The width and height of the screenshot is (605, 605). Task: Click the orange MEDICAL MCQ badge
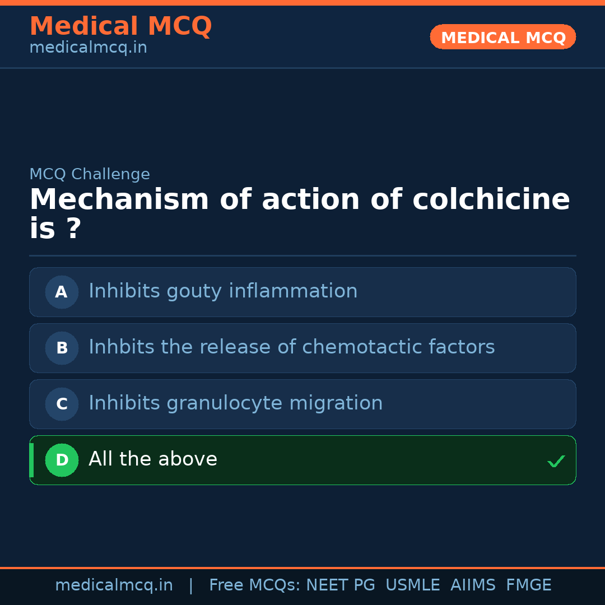click(x=502, y=37)
